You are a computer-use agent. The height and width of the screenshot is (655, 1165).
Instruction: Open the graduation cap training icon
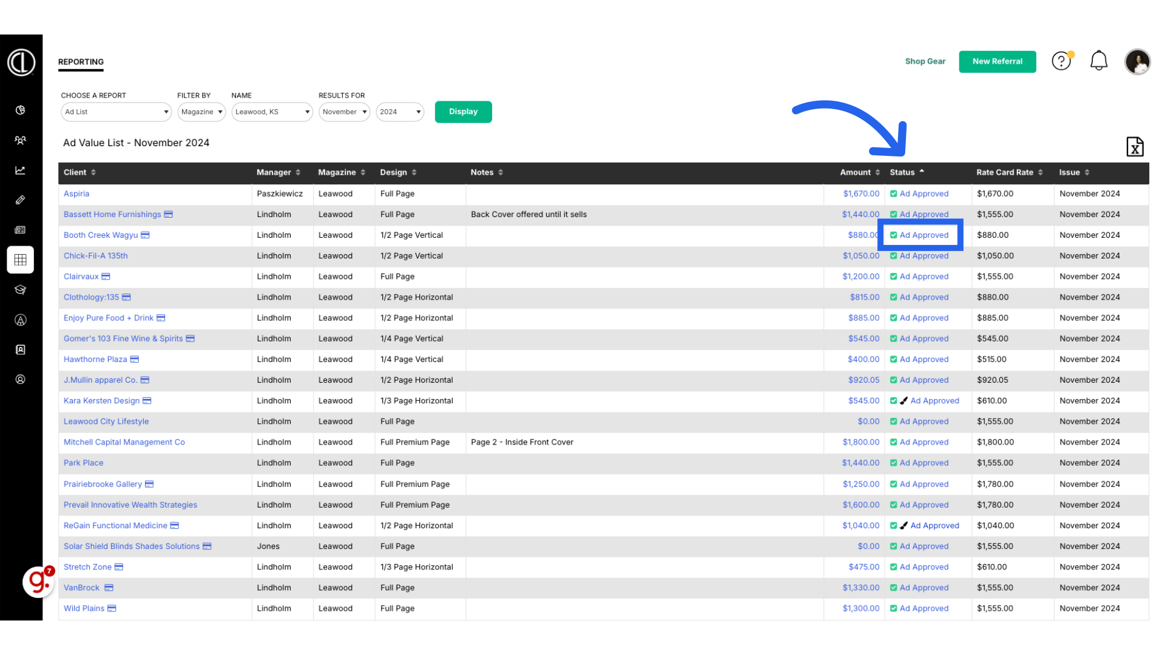(20, 289)
